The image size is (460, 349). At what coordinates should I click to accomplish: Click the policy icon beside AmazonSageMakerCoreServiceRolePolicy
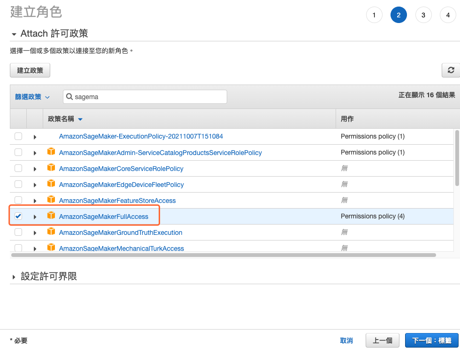51,168
